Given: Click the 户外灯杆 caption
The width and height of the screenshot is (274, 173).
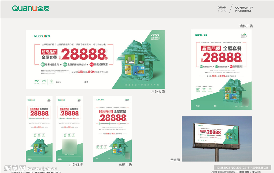Looking at the screenshot, I should 76,165.
